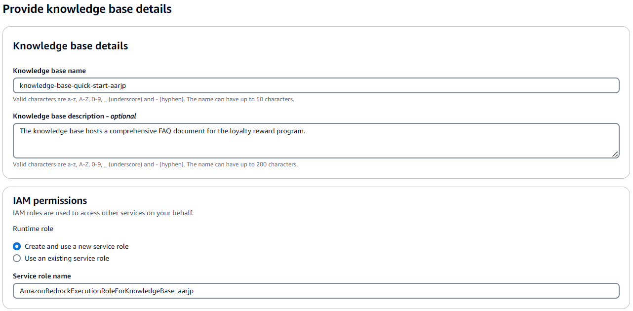Select the Create and use a new service role radio button
This screenshot has height=311, width=633.
[17, 246]
